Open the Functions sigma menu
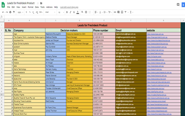Screen dimensions: 185x116 131,12
